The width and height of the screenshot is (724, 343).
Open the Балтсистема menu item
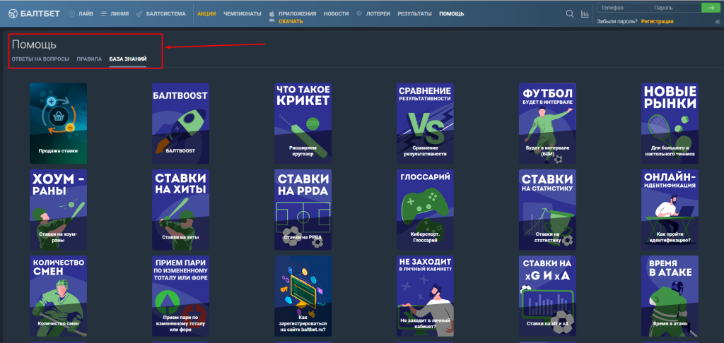[x=165, y=14]
